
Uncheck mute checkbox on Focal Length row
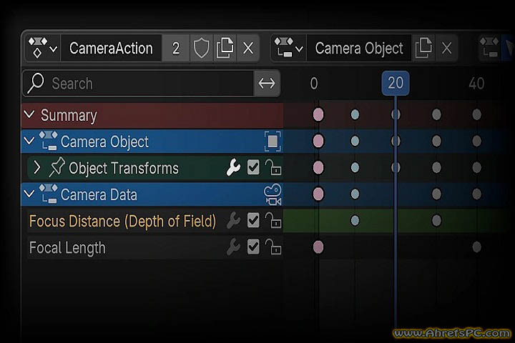[253, 247]
